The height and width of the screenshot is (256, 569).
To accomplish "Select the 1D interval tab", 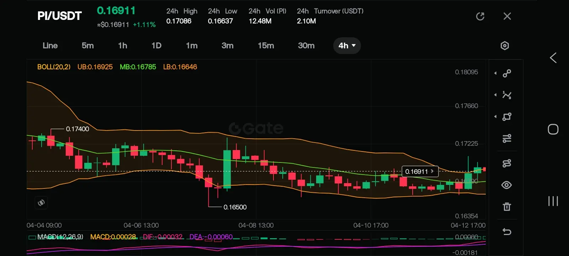I will (156, 46).
